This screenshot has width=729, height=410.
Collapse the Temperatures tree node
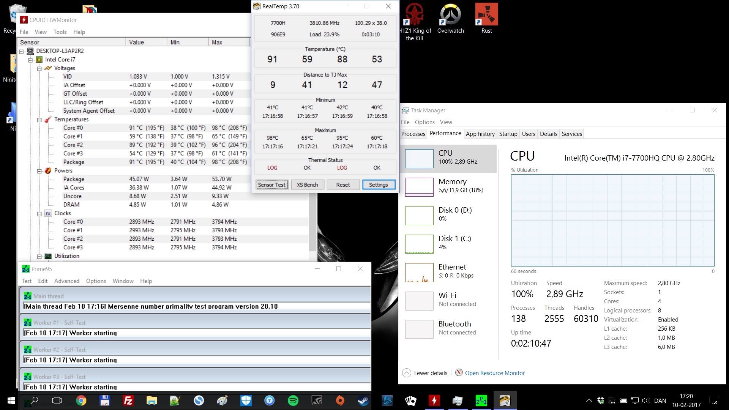click(x=39, y=120)
